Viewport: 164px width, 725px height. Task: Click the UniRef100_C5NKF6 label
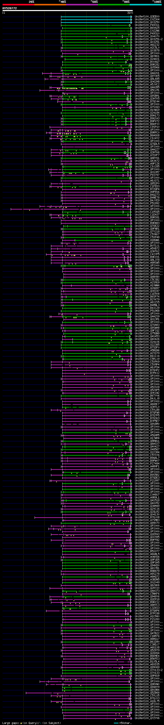pos(147,594)
